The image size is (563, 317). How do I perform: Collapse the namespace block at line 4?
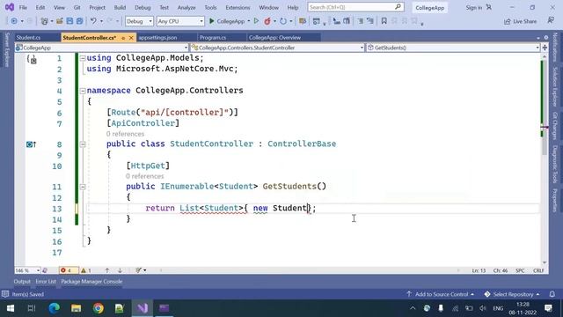[x=83, y=91]
